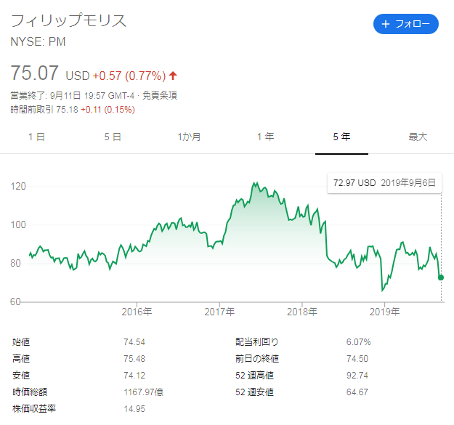The width and height of the screenshot is (454, 425).
Task: Open the 免責条項 disclaimer link
Action: pyautogui.click(x=160, y=95)
